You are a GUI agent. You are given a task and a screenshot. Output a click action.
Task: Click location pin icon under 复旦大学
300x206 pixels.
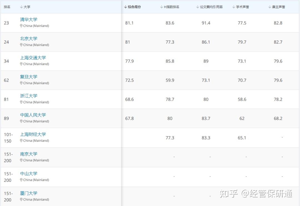pos(21,83)
